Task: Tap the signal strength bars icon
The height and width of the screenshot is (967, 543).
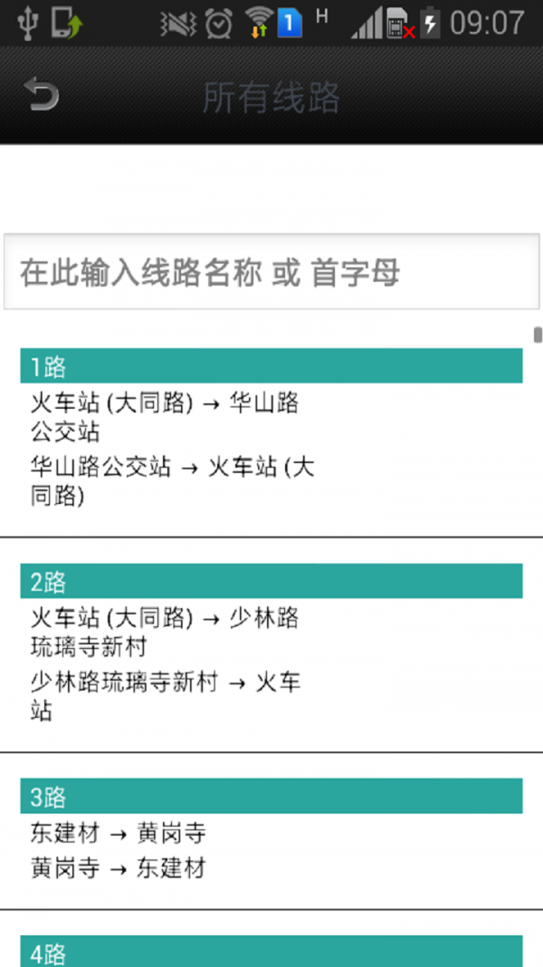Action: point(367,24)
